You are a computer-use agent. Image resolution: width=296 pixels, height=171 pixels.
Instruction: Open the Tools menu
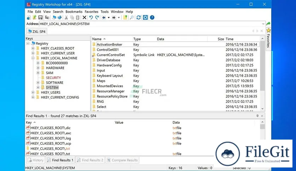point(104,12)
